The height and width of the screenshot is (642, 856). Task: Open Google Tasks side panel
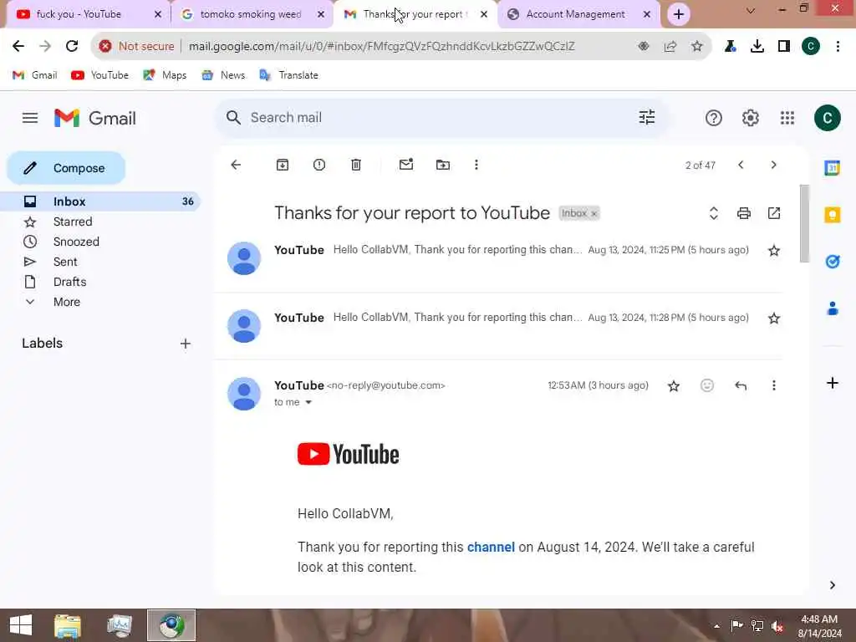[x=832, y=262]
